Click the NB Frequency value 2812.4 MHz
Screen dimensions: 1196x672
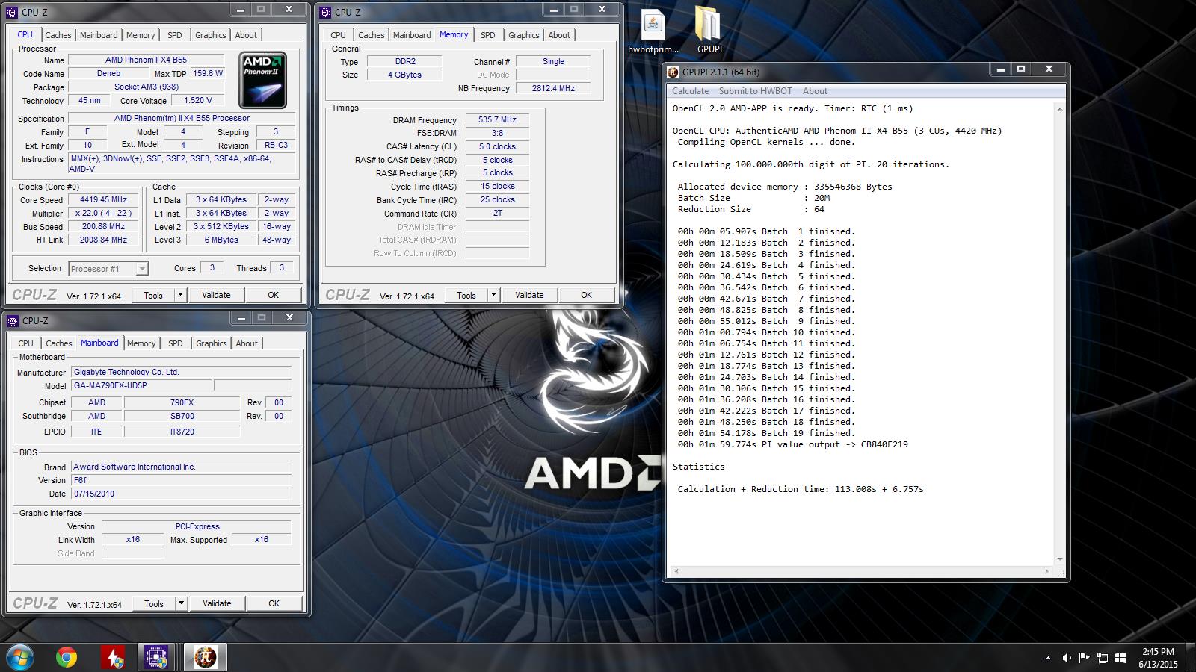pos(553,88)
